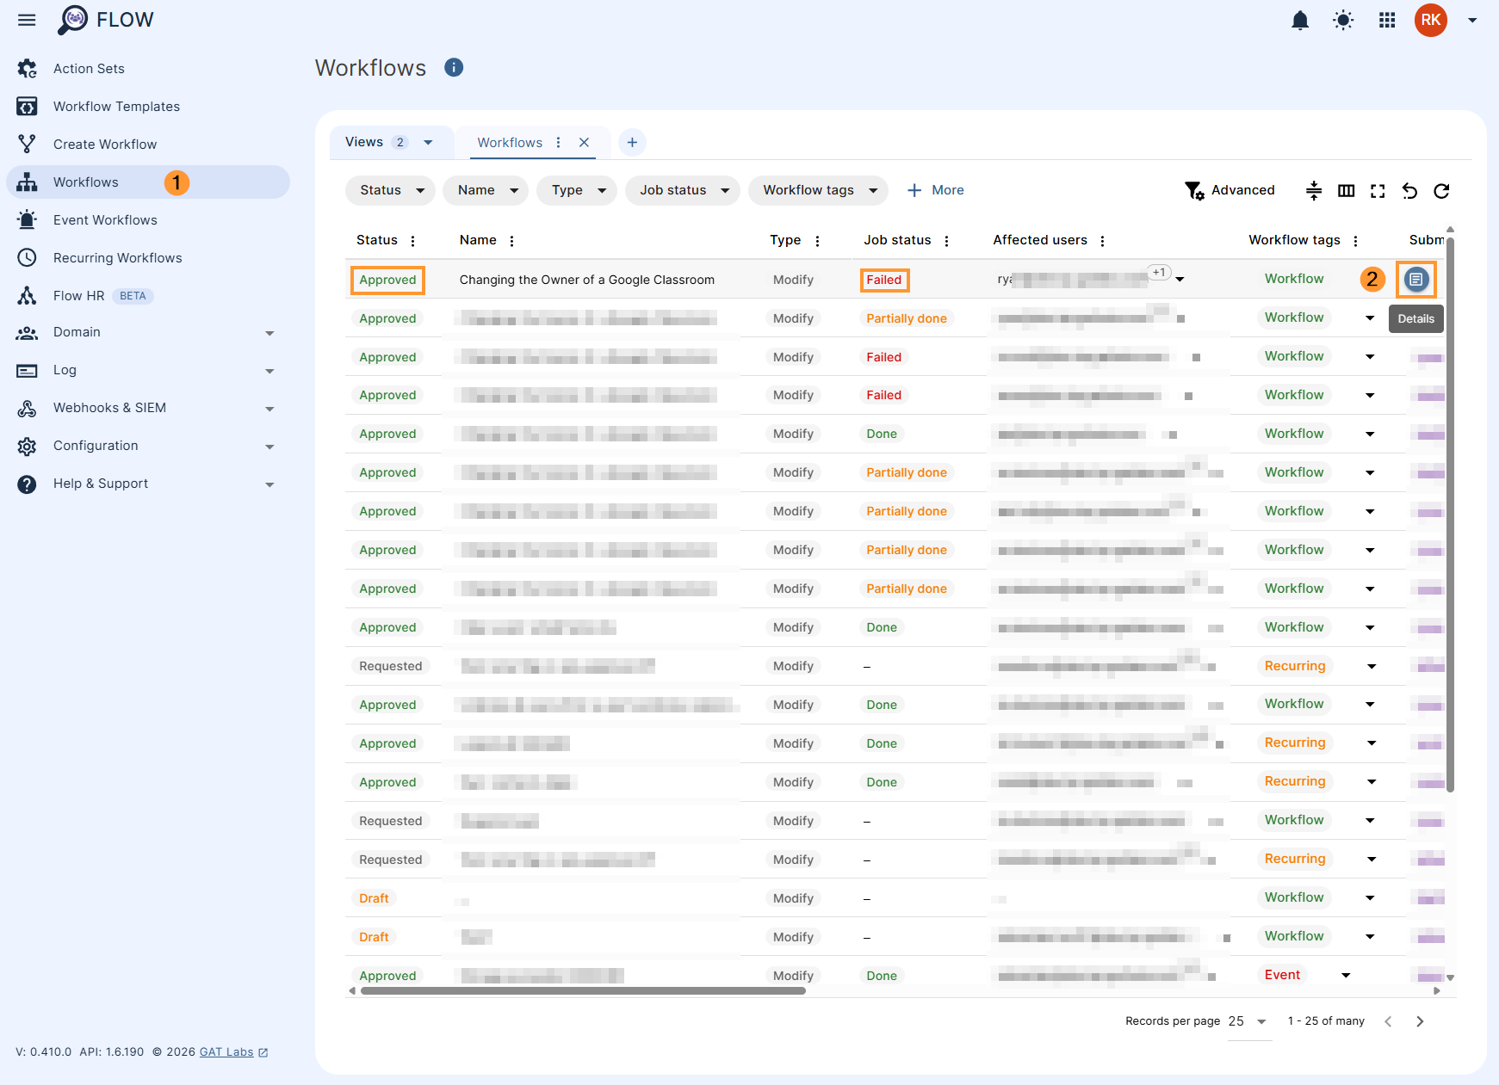This screenshot has height=1085, width=1499.
Task: Toggle light/dark theme with sun icon
Action: (1343, 20)
